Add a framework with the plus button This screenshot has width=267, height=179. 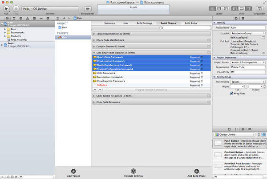pos(95,89)
